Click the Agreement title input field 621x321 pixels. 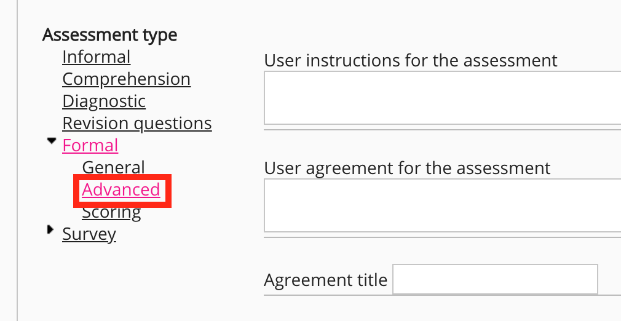[x=495, y=280]
